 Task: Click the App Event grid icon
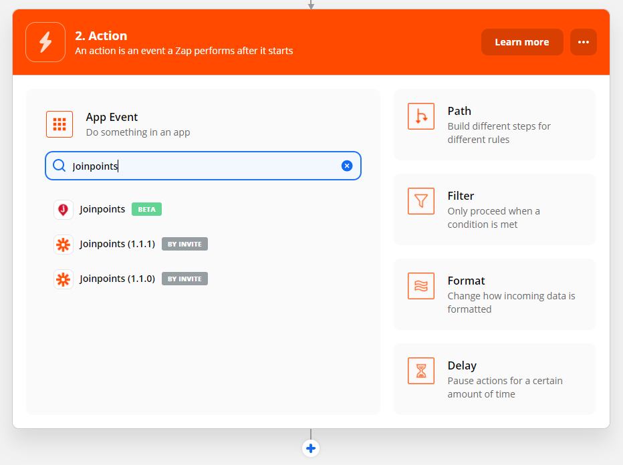59,124
